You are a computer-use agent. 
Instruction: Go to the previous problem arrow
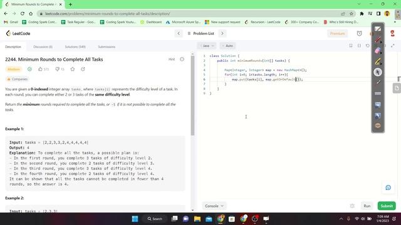click(x=179, y=33)
